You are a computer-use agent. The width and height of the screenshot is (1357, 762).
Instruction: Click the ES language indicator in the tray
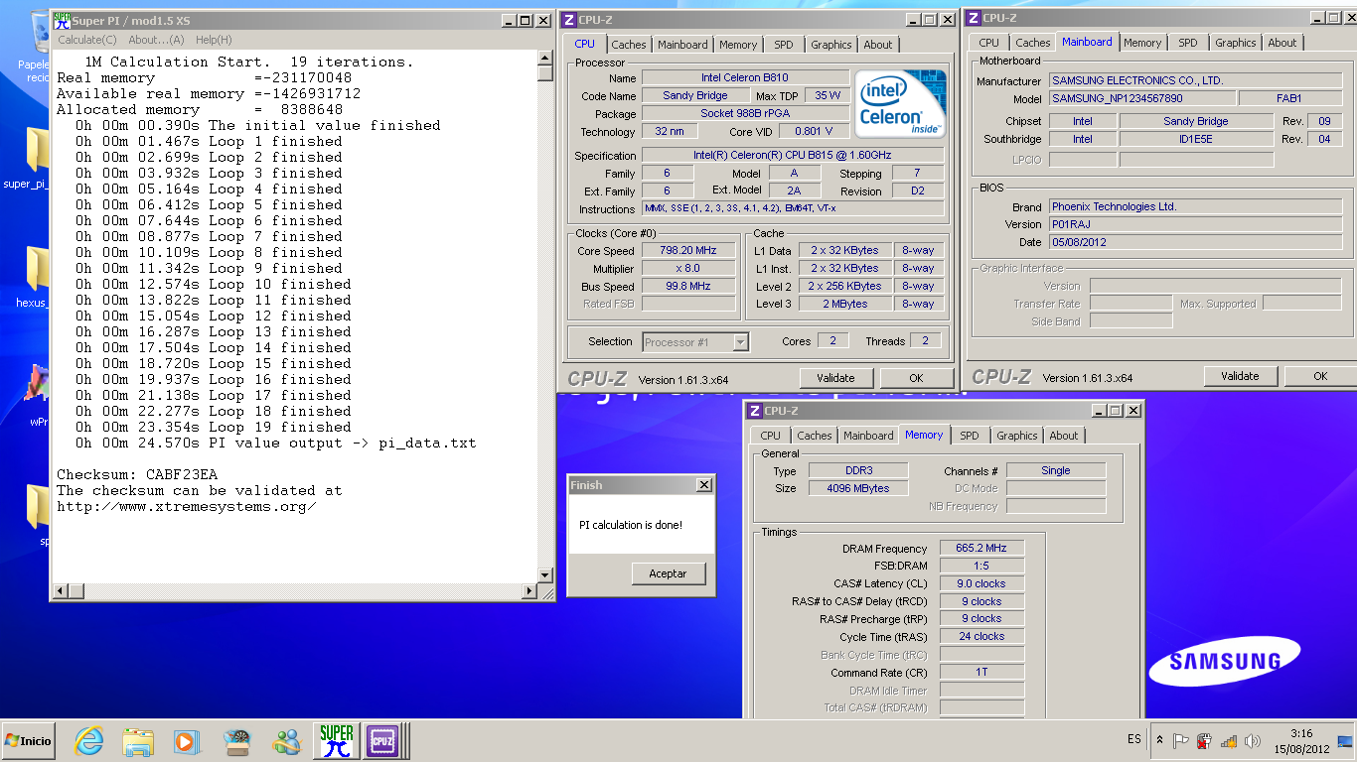point(1134,740)
